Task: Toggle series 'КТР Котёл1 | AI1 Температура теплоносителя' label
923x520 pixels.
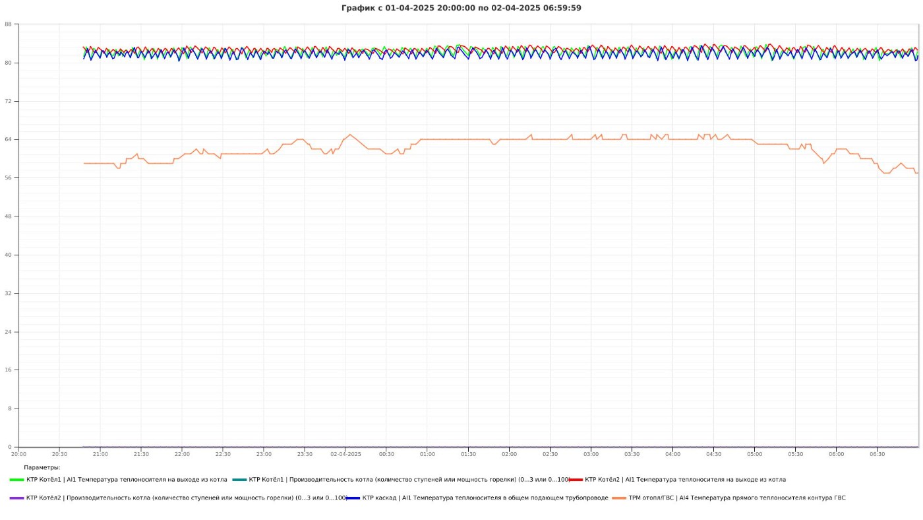Action: (x=127, y=480)
